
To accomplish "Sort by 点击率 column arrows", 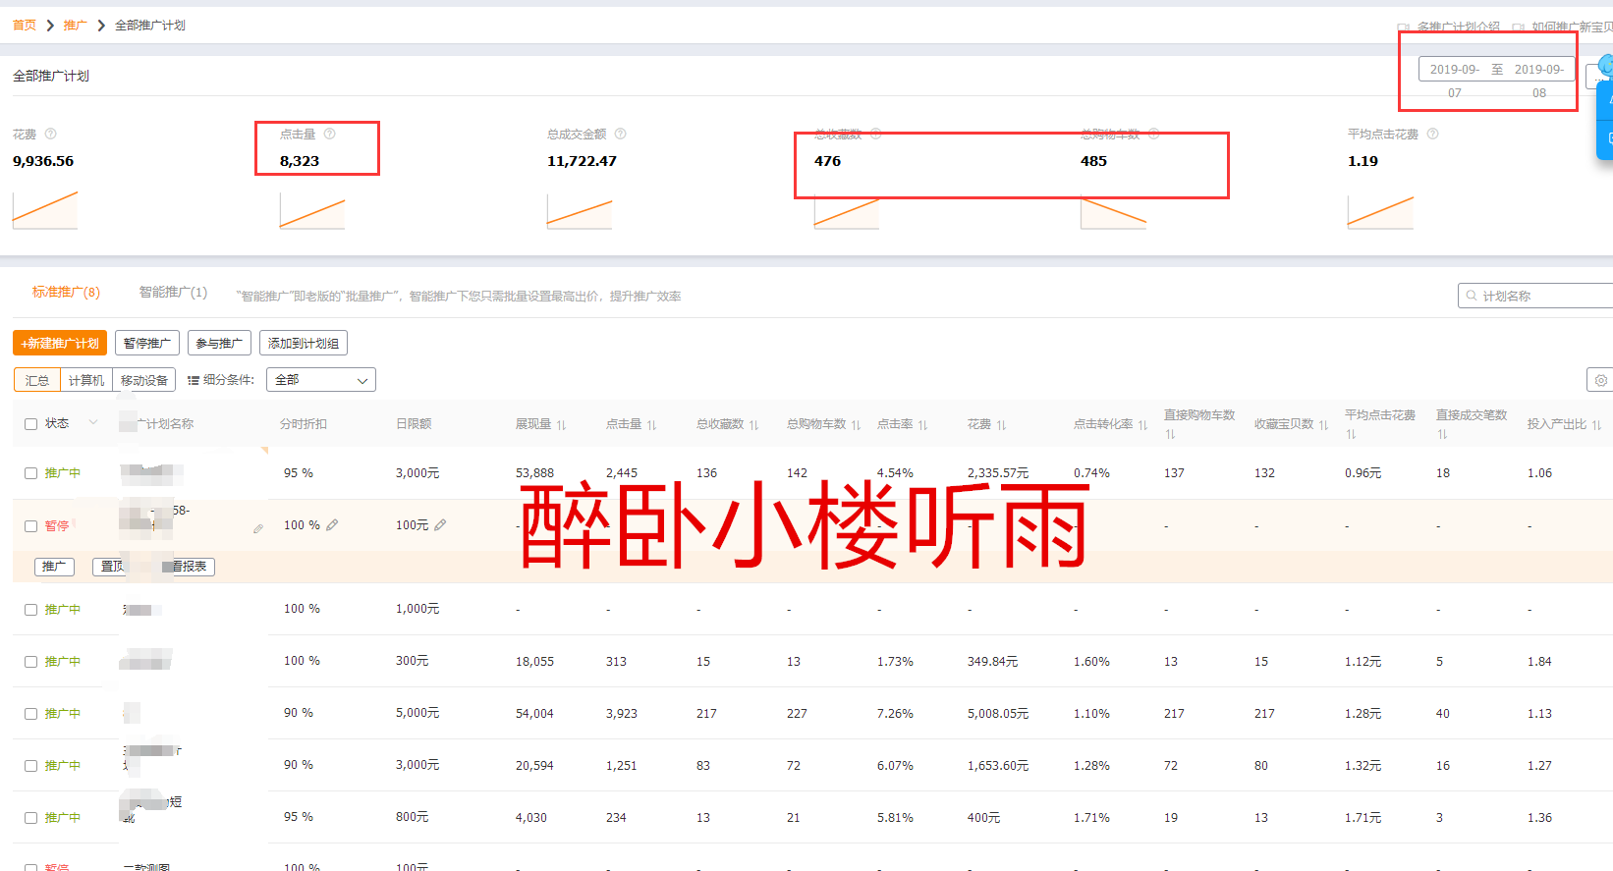I will point(923,425).
